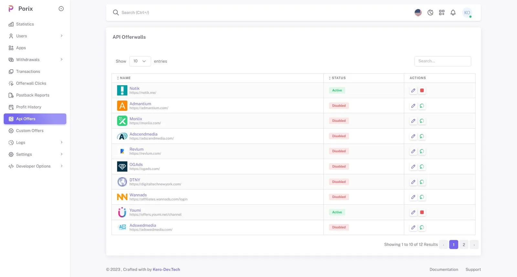
Task: Open Statistics in the sidebar
Action: point(35,24)
